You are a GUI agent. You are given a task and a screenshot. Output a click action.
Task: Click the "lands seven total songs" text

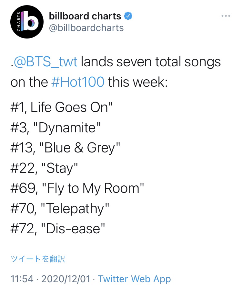pyautogui.click(x=151, y=62)
